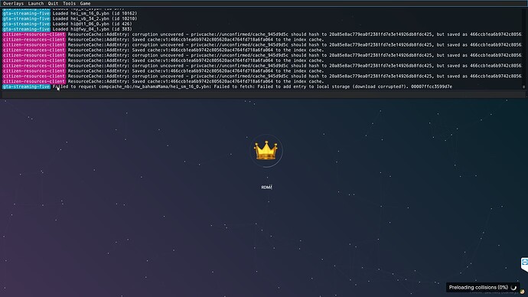Select the Loaded hi@dt1_06_0.ybn log line
The width and height of the screenshot is (528, 297).
93,24
